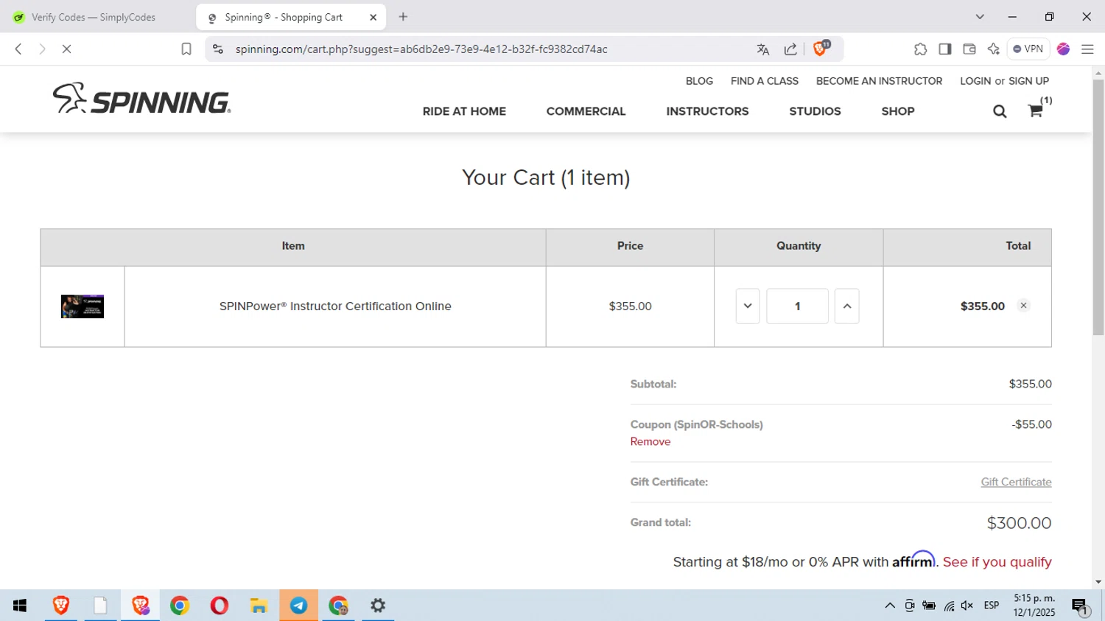
Task: Click the address bar URL
Action: [x=421, y=49]
